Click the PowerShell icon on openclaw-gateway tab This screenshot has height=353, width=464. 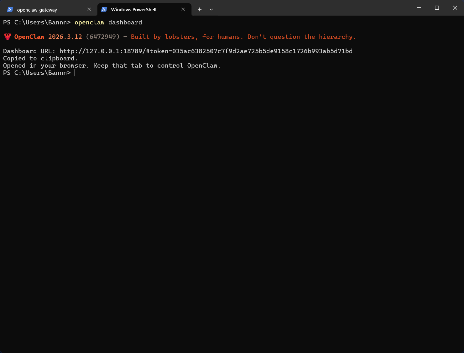[x=10, y=10]
